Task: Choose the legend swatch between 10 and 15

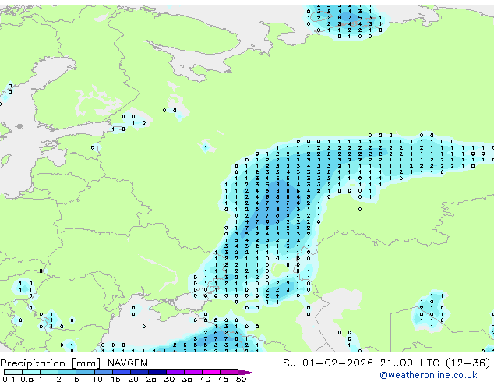Action: click(103, 372)
